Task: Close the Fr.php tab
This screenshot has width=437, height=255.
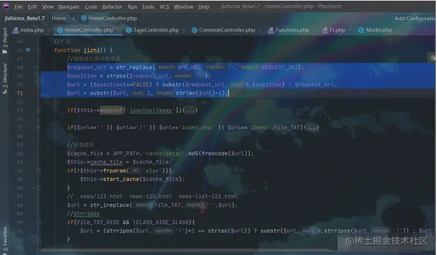Action: [350, 29]
